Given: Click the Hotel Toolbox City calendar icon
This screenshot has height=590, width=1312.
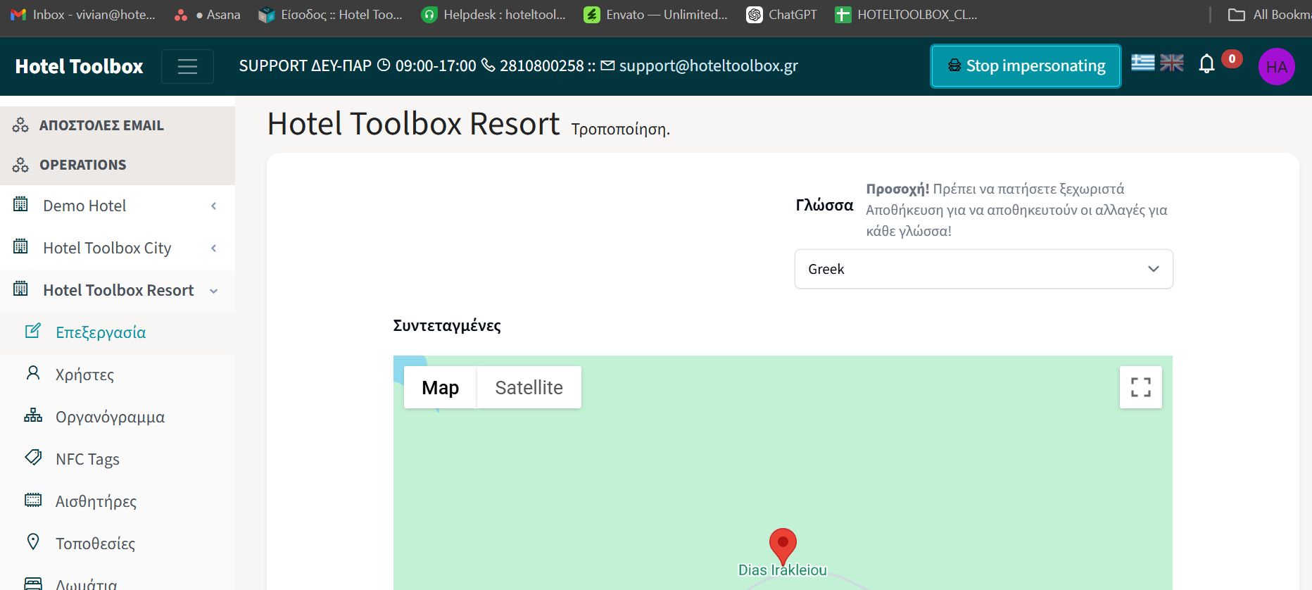Looking at the screenshot, I should [x=20, y=246].
